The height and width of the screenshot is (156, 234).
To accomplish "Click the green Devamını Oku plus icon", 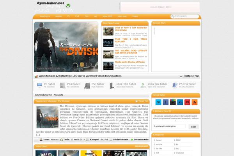I will pyautogui.click(x=132, y=140).
